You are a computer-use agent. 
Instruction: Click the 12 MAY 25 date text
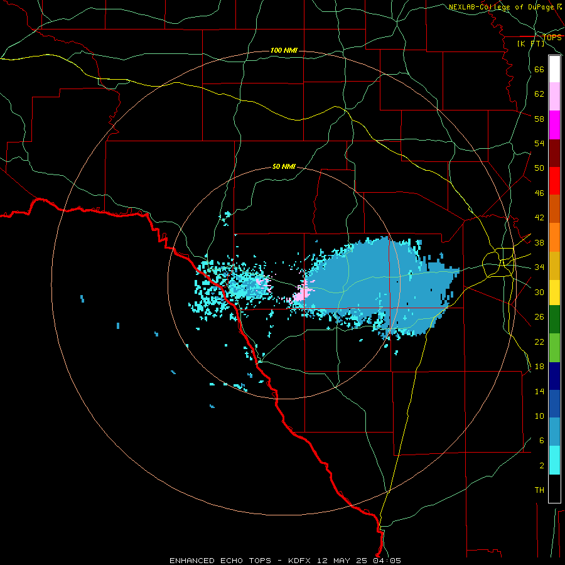pos(342,561)
